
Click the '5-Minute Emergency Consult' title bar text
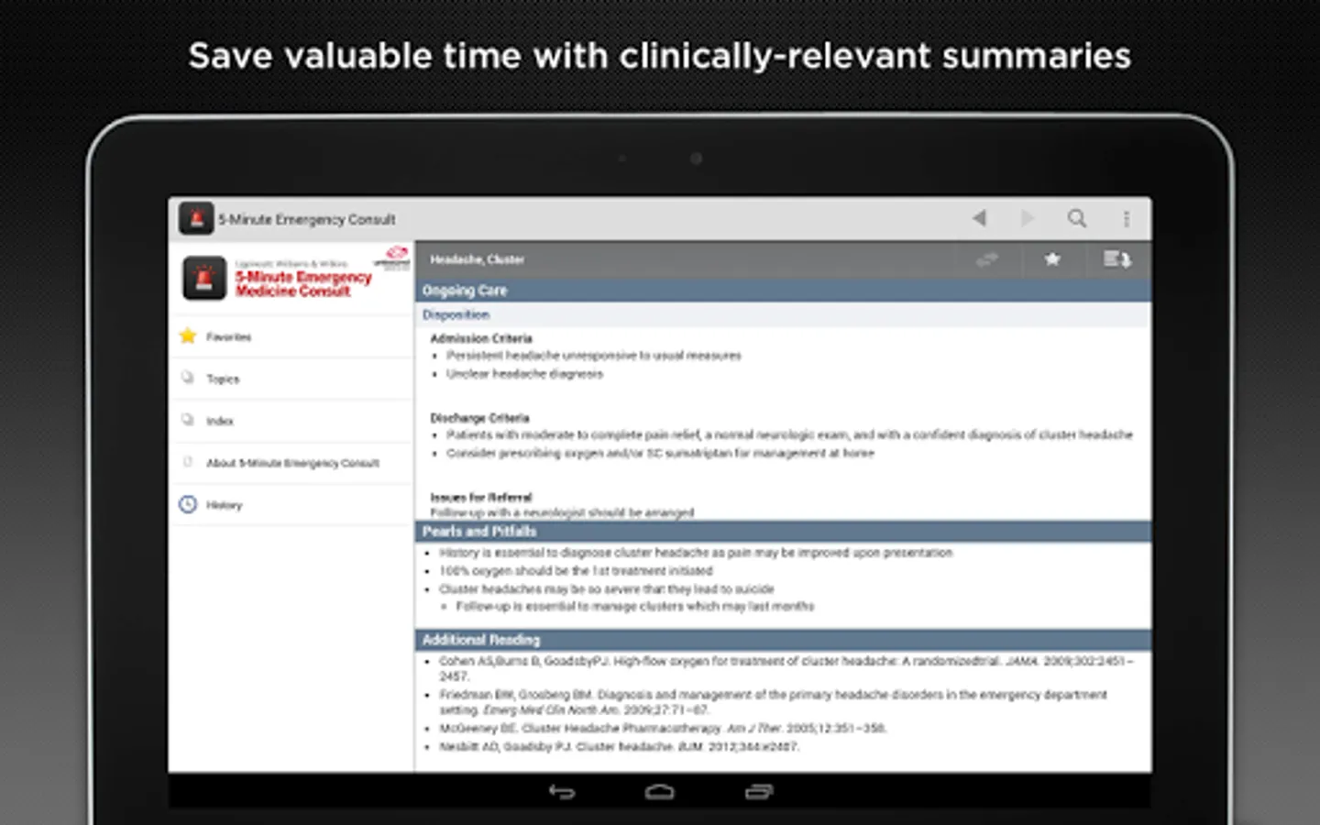pyautogui.click(x=307, y=220)
